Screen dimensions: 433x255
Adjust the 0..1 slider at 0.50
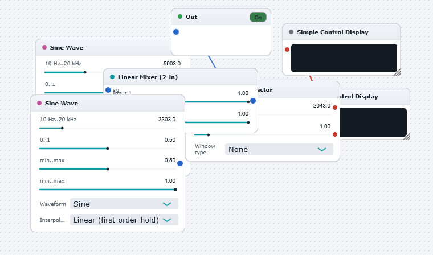(x=108, y=149)
